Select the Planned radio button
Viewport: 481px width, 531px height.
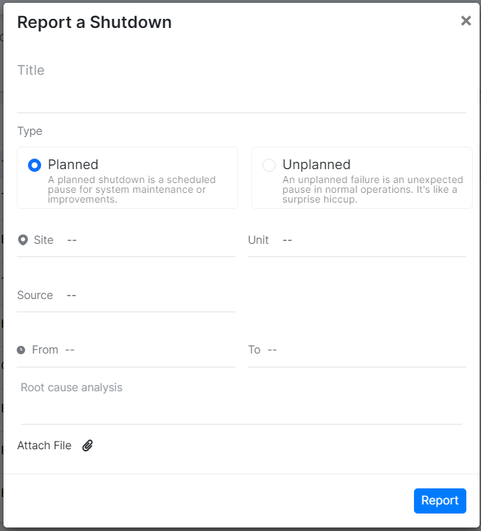point(34,166)
